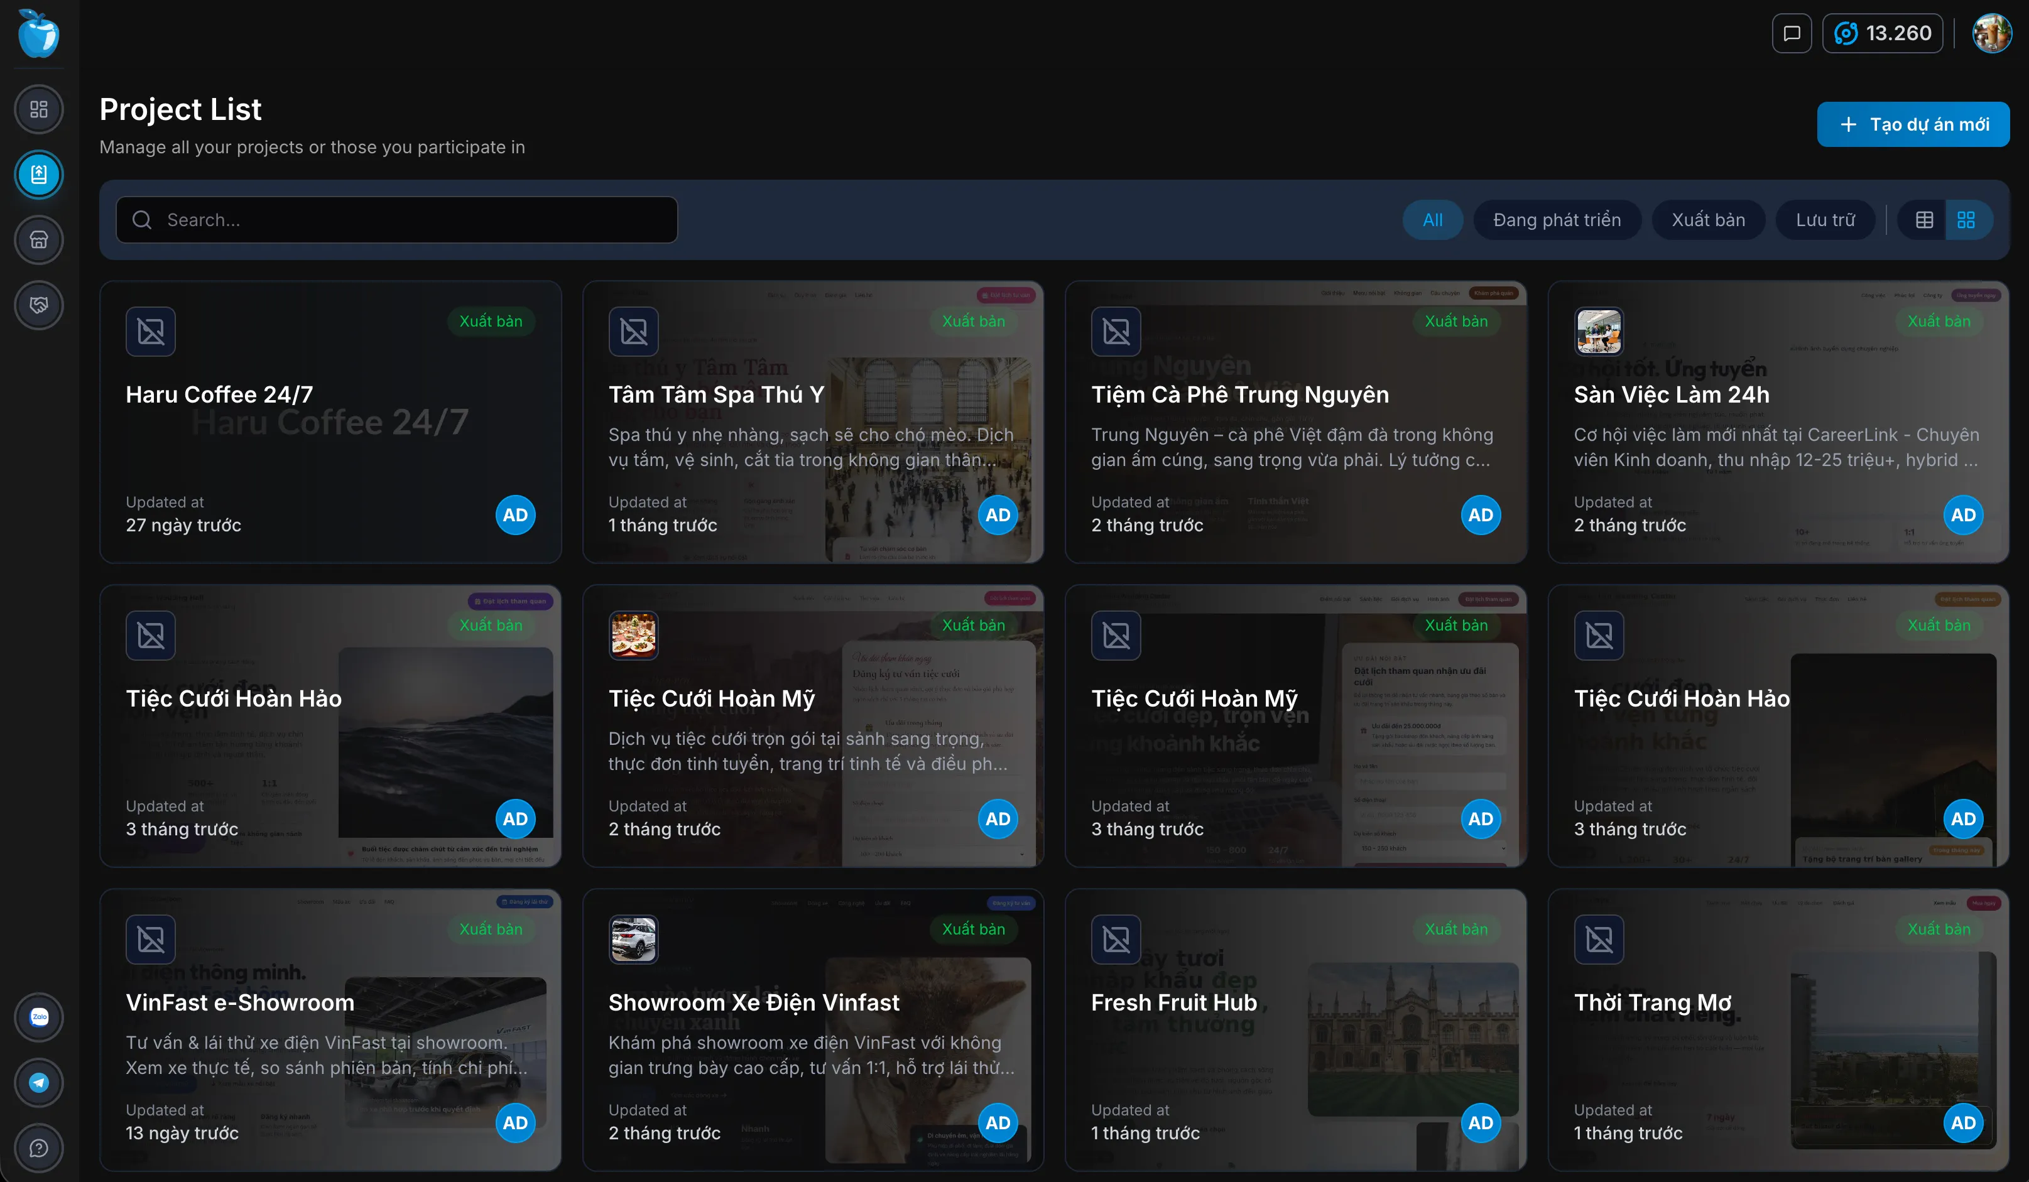Filter by Xuất bản status
The height and width of the screenshot is (1182, 2029).
click(x=1708, y=220)
